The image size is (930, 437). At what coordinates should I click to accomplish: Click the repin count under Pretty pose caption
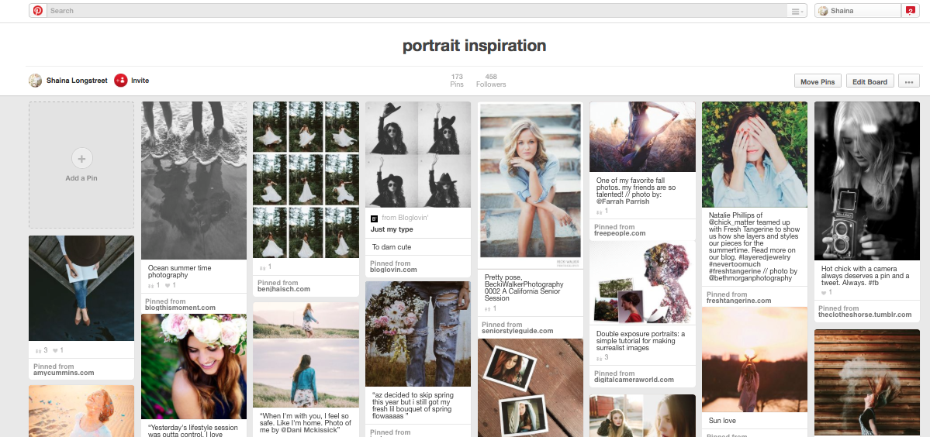(490, 308)
